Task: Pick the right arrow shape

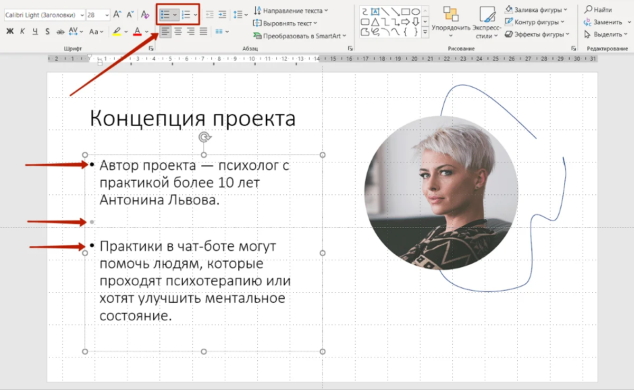Action: coord(406,22)
